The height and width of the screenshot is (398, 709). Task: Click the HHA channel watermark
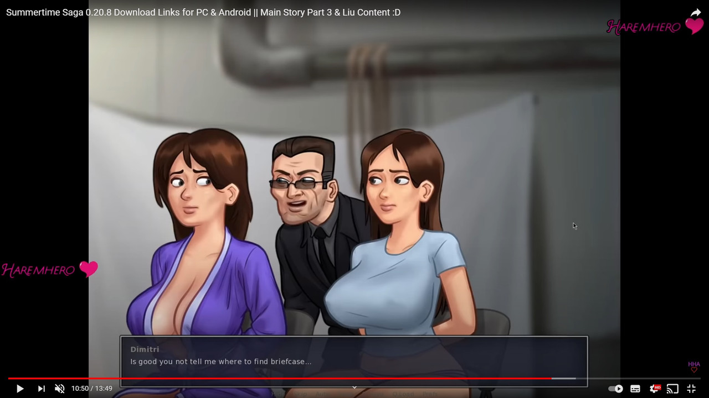(694, 367)
